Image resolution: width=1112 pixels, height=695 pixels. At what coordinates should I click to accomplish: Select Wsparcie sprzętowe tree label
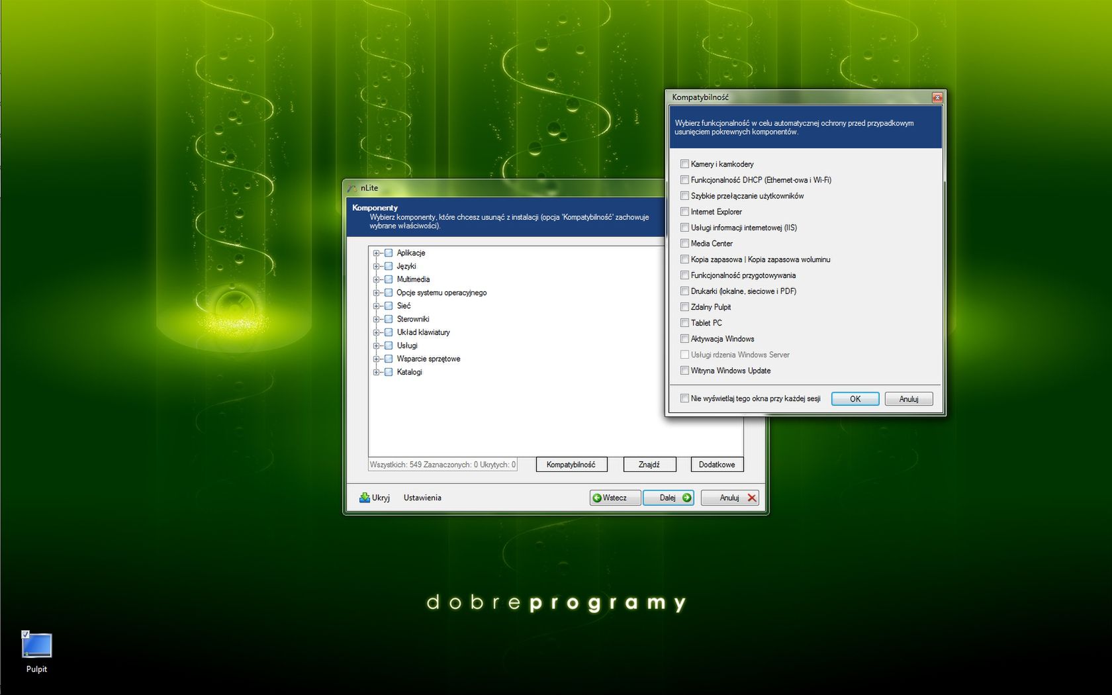(x=428, y=359)
